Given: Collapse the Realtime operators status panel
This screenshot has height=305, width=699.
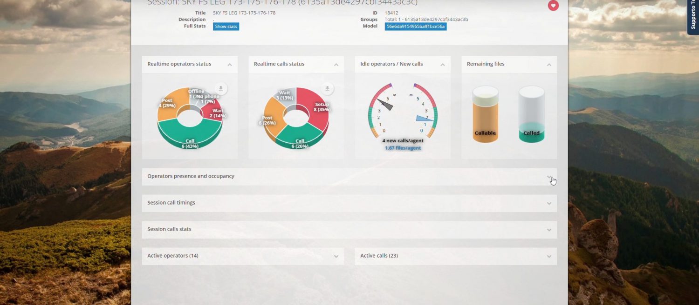Looking at the screenshot, I should click(x=230, y=65).
